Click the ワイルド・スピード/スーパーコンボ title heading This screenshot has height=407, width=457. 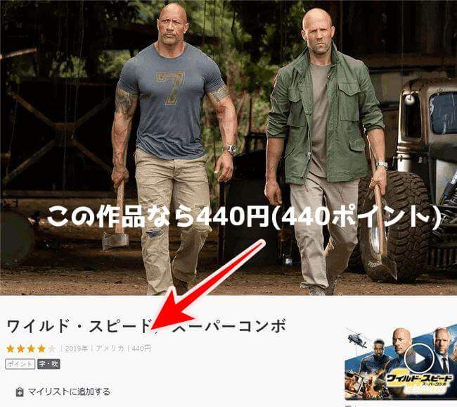point(146,326)
